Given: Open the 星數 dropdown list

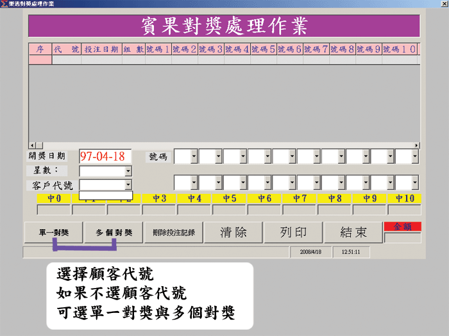Looking at the screenshot, I should pyautogui.click(x=128, y=172).
